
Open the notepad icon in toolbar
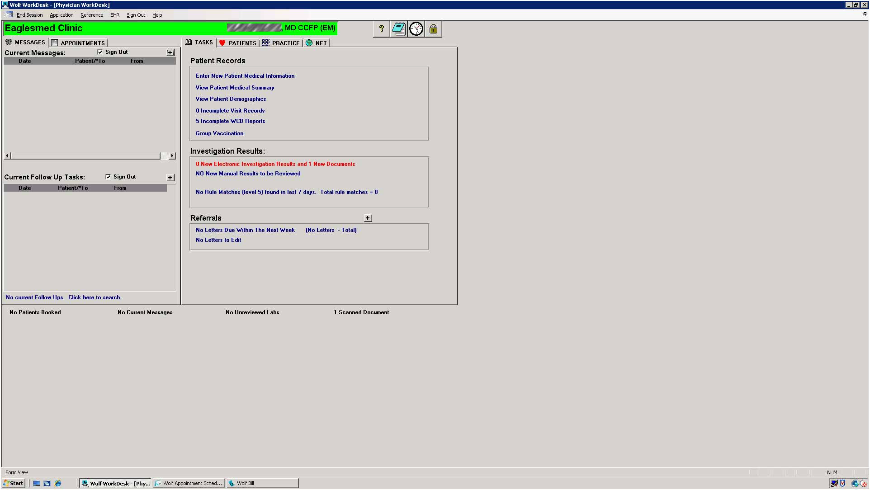(x=398, y=29)
